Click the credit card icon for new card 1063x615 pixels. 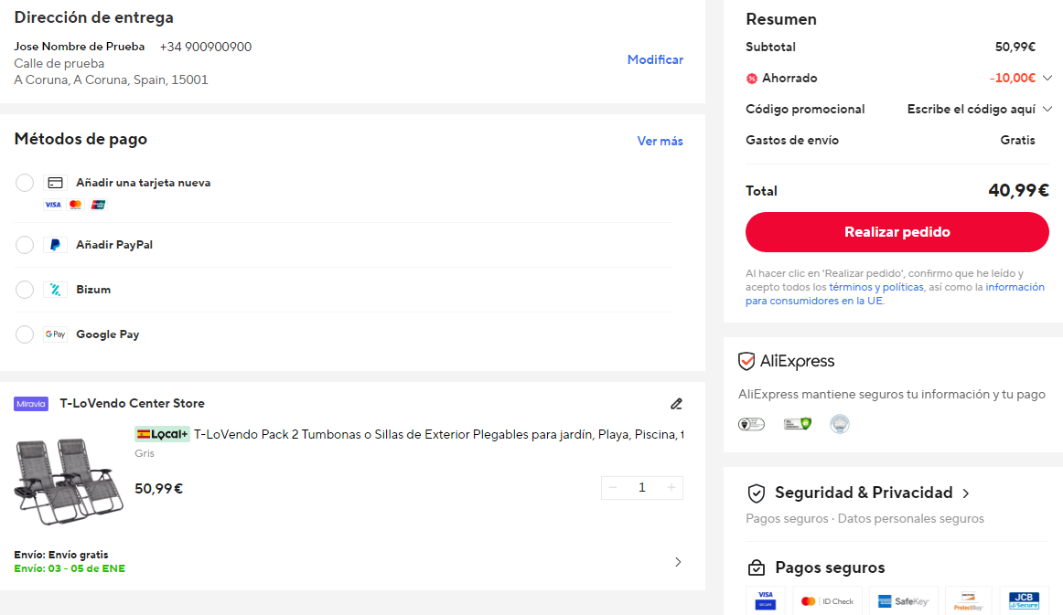56,183
